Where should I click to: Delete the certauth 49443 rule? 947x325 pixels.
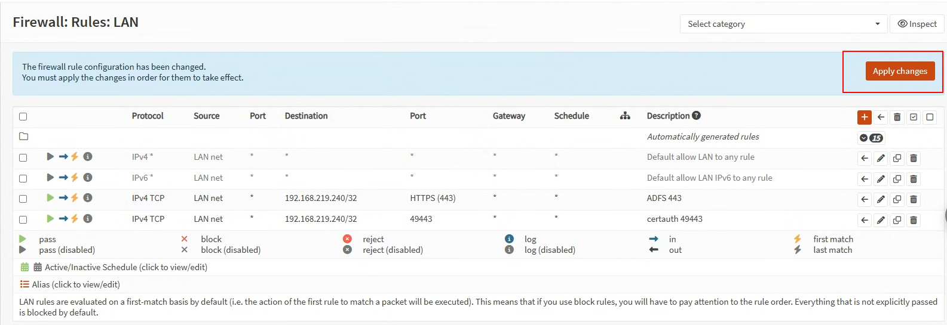[x=914, y=220]
